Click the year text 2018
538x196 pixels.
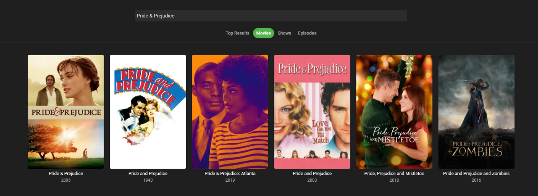(x=394, y=180)
